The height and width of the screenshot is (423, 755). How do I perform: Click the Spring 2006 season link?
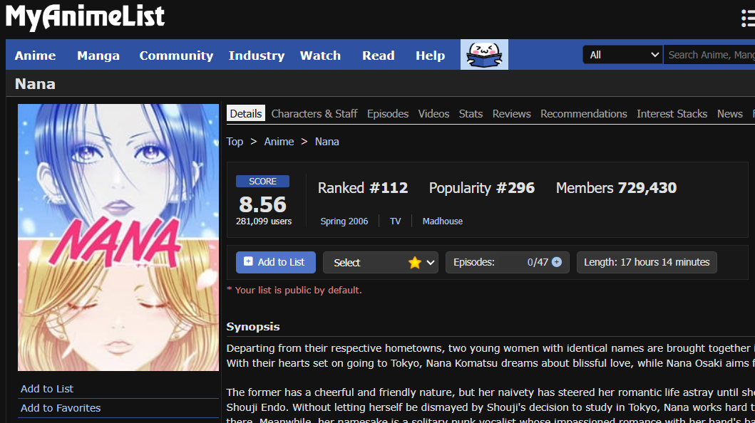[x=344, y=221]
